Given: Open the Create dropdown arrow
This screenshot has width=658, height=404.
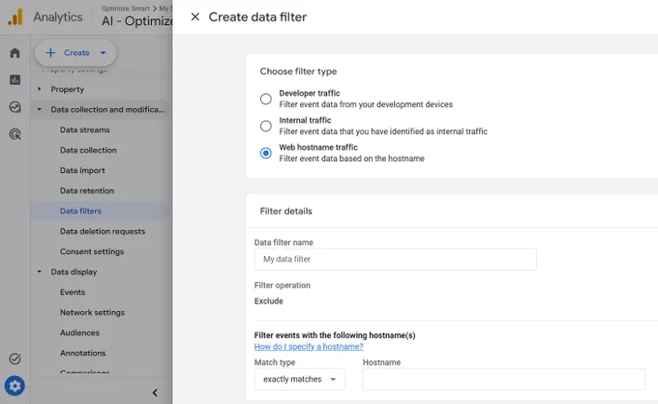Looking at the screenshot, I should pyautogui.click(x=104, y=53).
